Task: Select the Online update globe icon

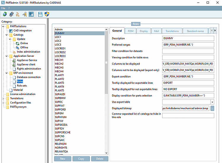Action: (18, 43)
